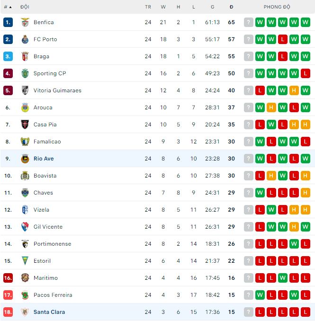This screenshot has height=321, width=315.
Task: Click Benfica's gray question mark form badge
Action: pyautogui.click(x=249, y=22)
